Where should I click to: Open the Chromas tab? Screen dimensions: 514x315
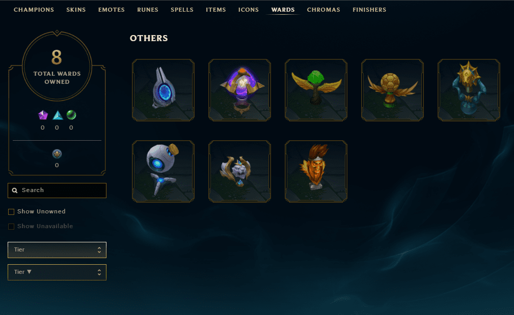coord(323,10)
